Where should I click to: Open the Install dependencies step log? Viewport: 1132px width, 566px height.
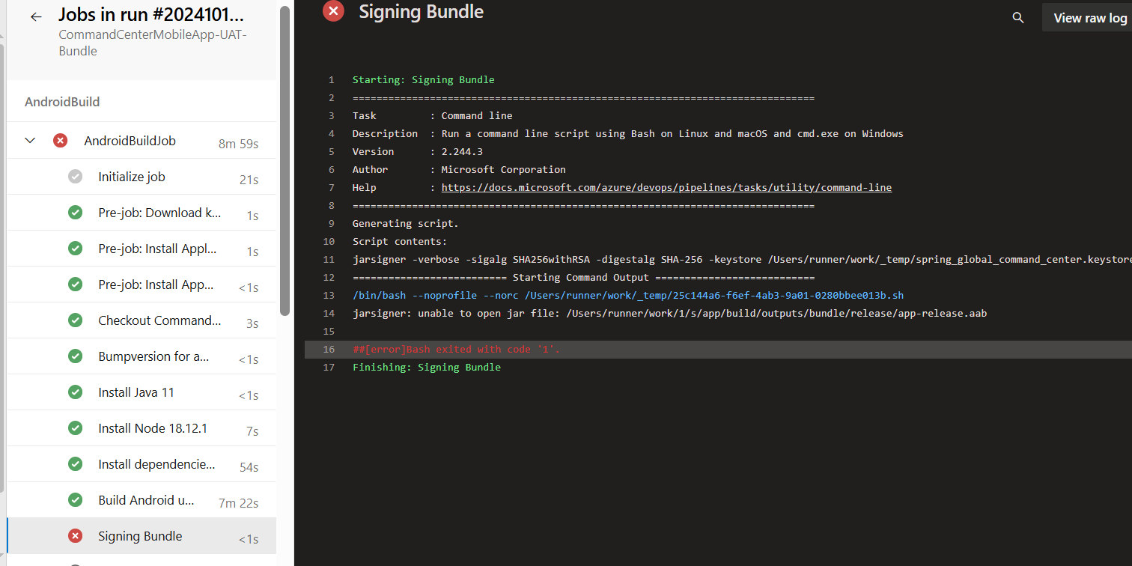[157, 463]
